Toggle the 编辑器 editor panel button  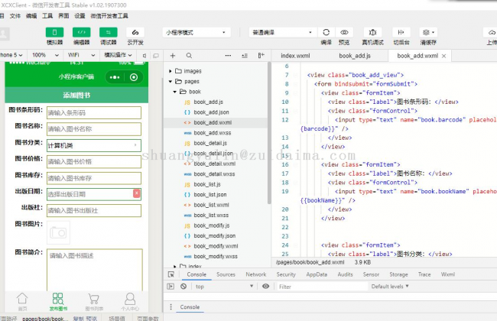[81, 32]
